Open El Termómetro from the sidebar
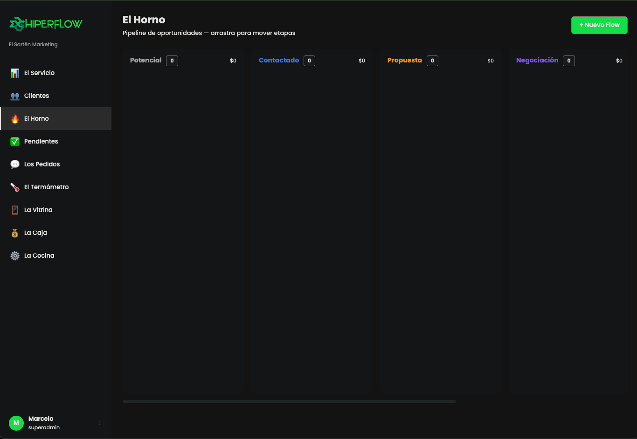This screenshot has height=439, width=637. click(56, 187)
